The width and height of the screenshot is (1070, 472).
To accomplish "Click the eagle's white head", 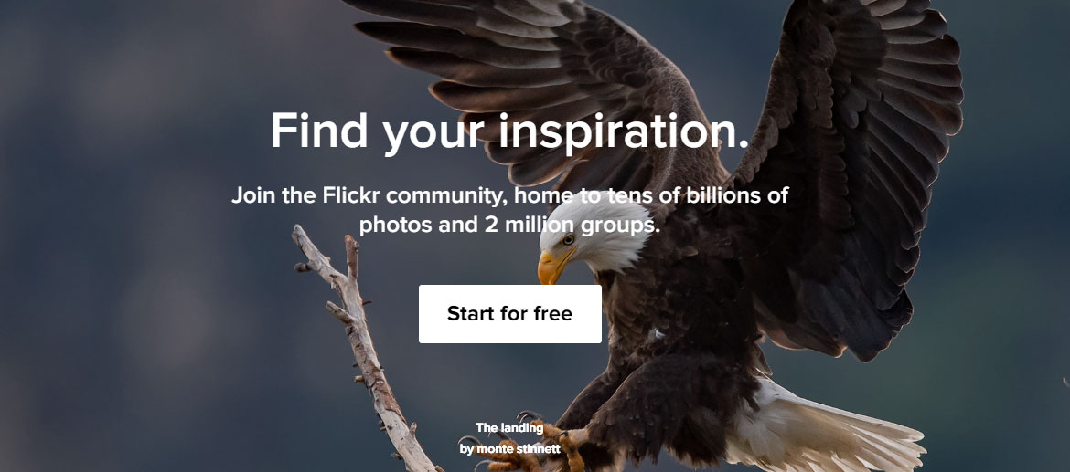I will point(595,236).
